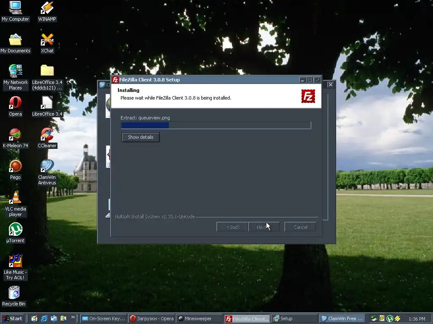Select the K-Meleon 74 shortcut
The image size is (433, 324).
coord(16,138)
